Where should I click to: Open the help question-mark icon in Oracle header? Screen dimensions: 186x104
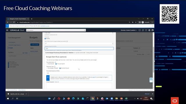point(146,30)
